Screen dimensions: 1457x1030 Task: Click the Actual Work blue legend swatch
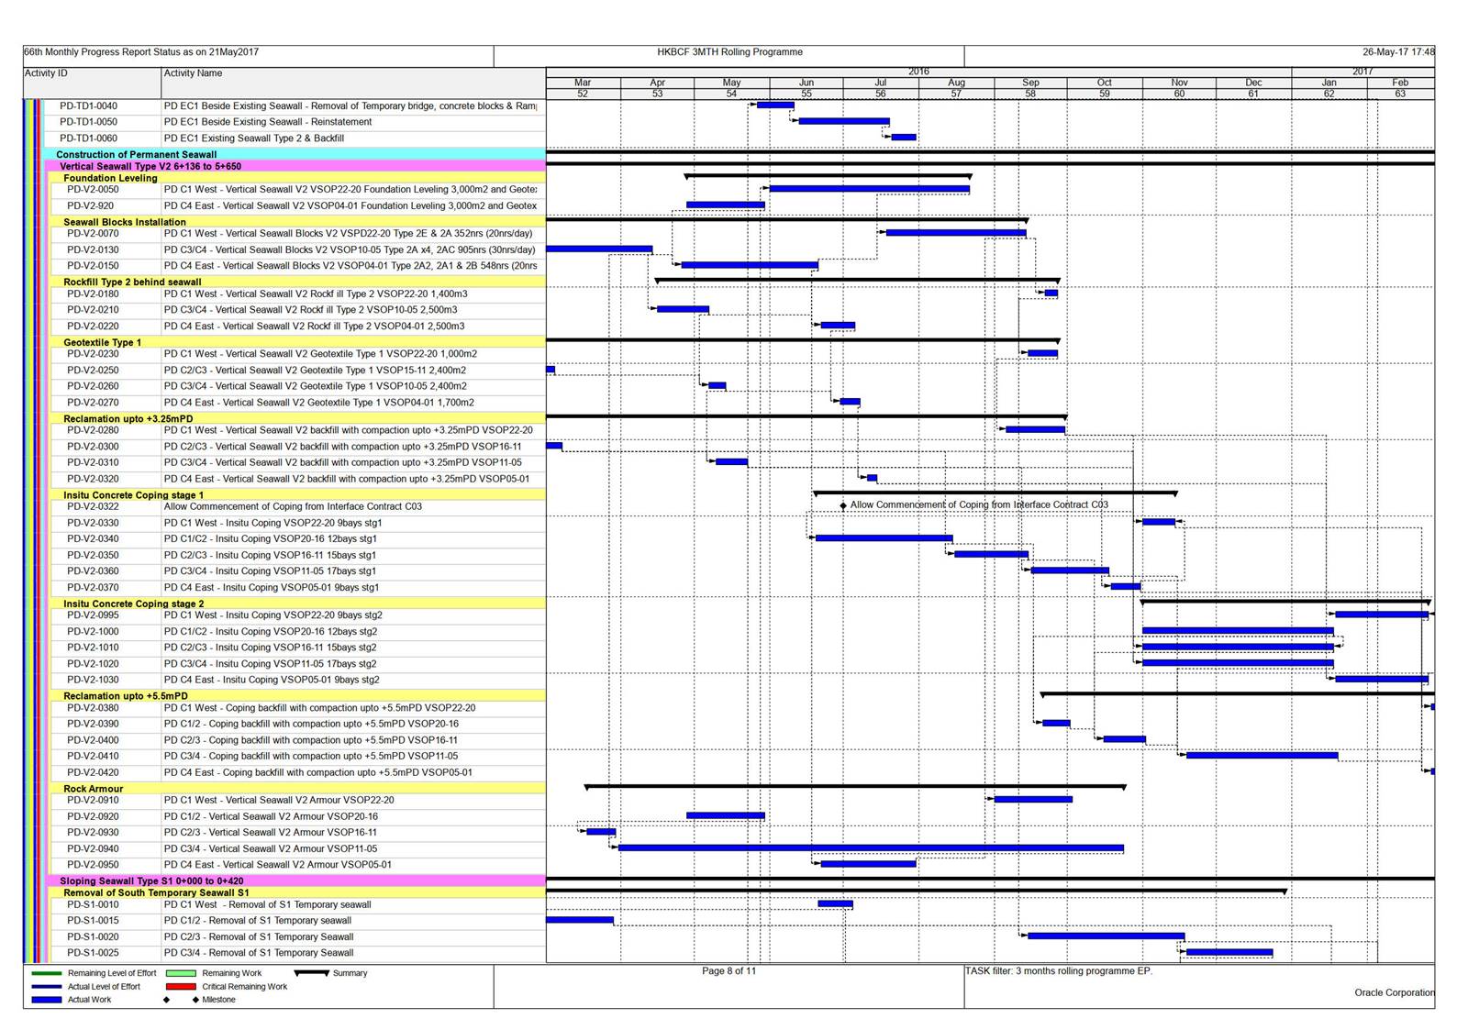(46, 1000)
